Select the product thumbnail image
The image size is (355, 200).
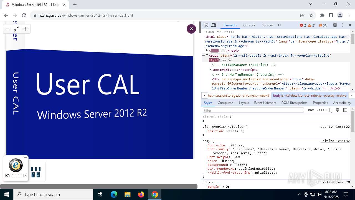(36, 172)
